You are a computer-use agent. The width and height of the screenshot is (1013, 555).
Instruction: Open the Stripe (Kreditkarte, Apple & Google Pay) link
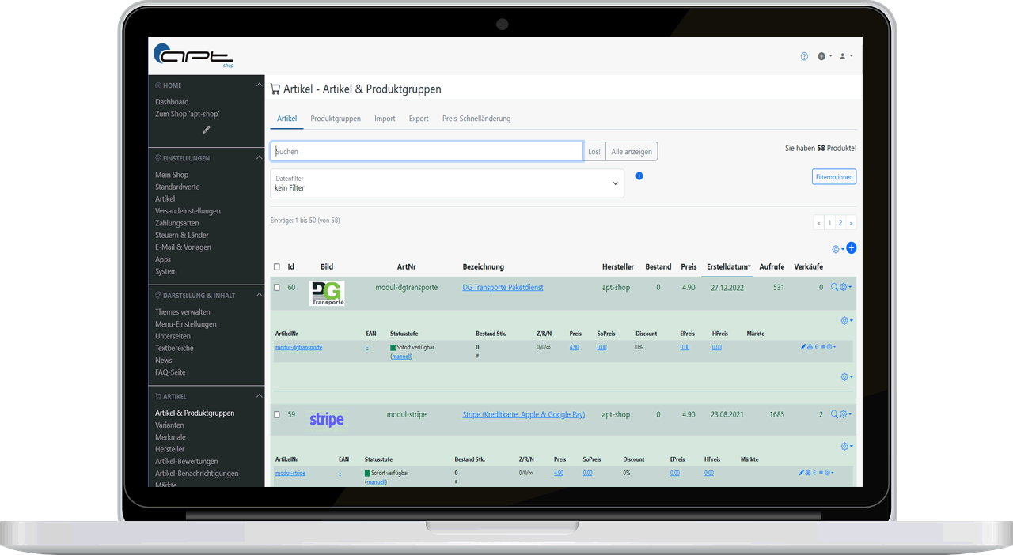click(523, 414)
